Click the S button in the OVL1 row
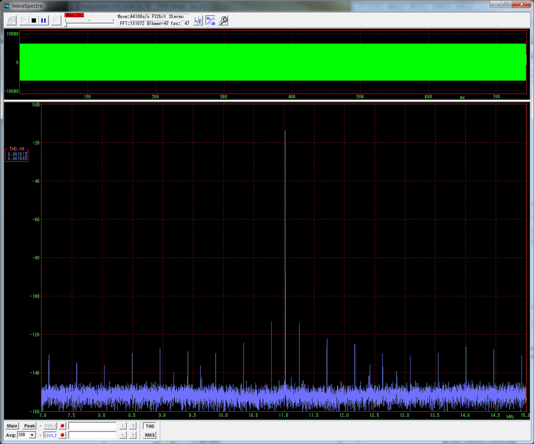Screen dimensions: 534x444 tap(133, 426)
